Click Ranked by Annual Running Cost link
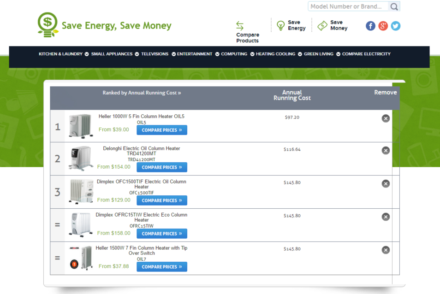The width and height of the screenshot is (440, 294). 142,93
